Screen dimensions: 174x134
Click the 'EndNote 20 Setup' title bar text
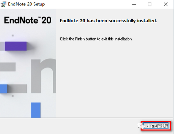[x=26, y=4]
